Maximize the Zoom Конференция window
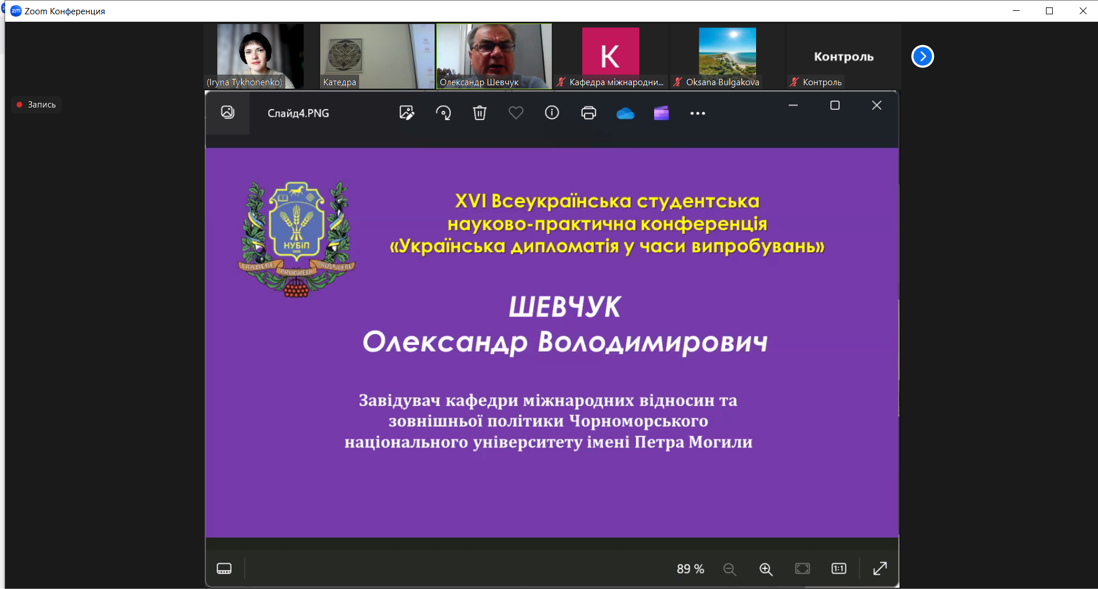 click(1049, 11)
